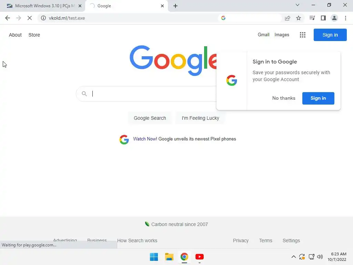Click the Google G logo in sign-in popup

232,80
